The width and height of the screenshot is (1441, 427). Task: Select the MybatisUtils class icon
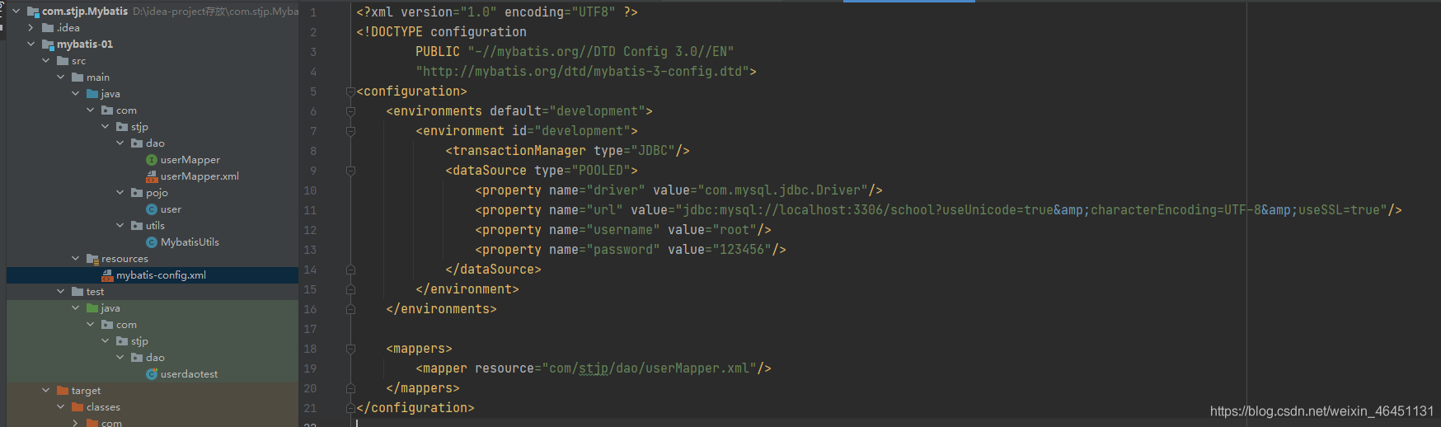click(152, 242)
